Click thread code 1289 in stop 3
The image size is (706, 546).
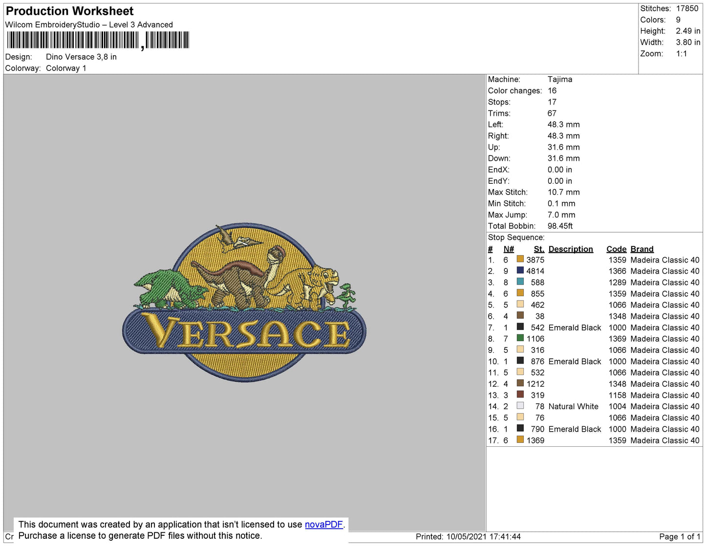tap(618, 282)
